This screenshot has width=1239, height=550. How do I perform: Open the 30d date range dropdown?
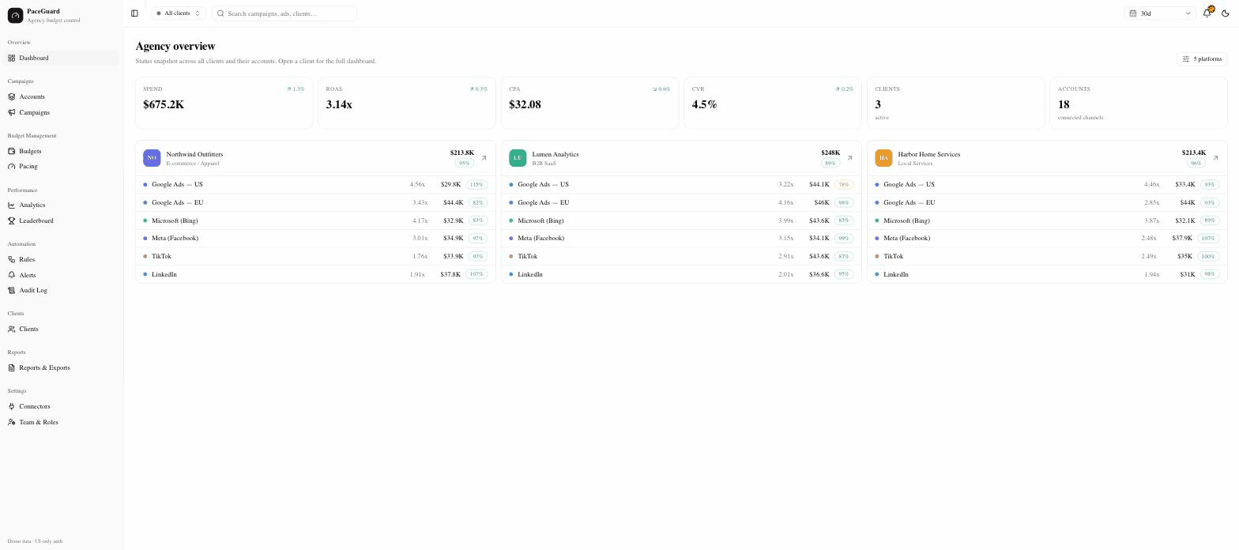[x=1159, y=13]
